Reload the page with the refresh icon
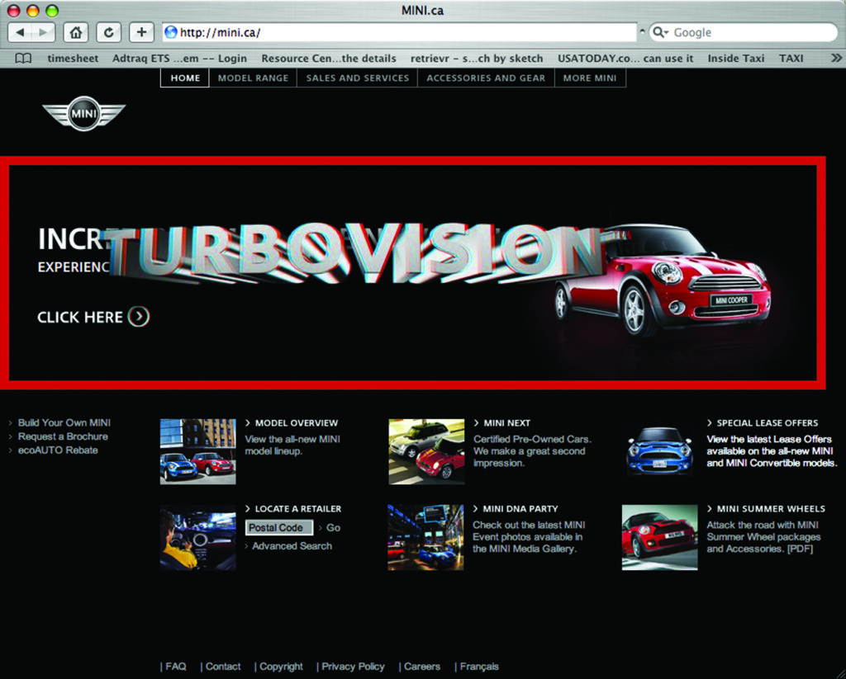 coord(108,32)
